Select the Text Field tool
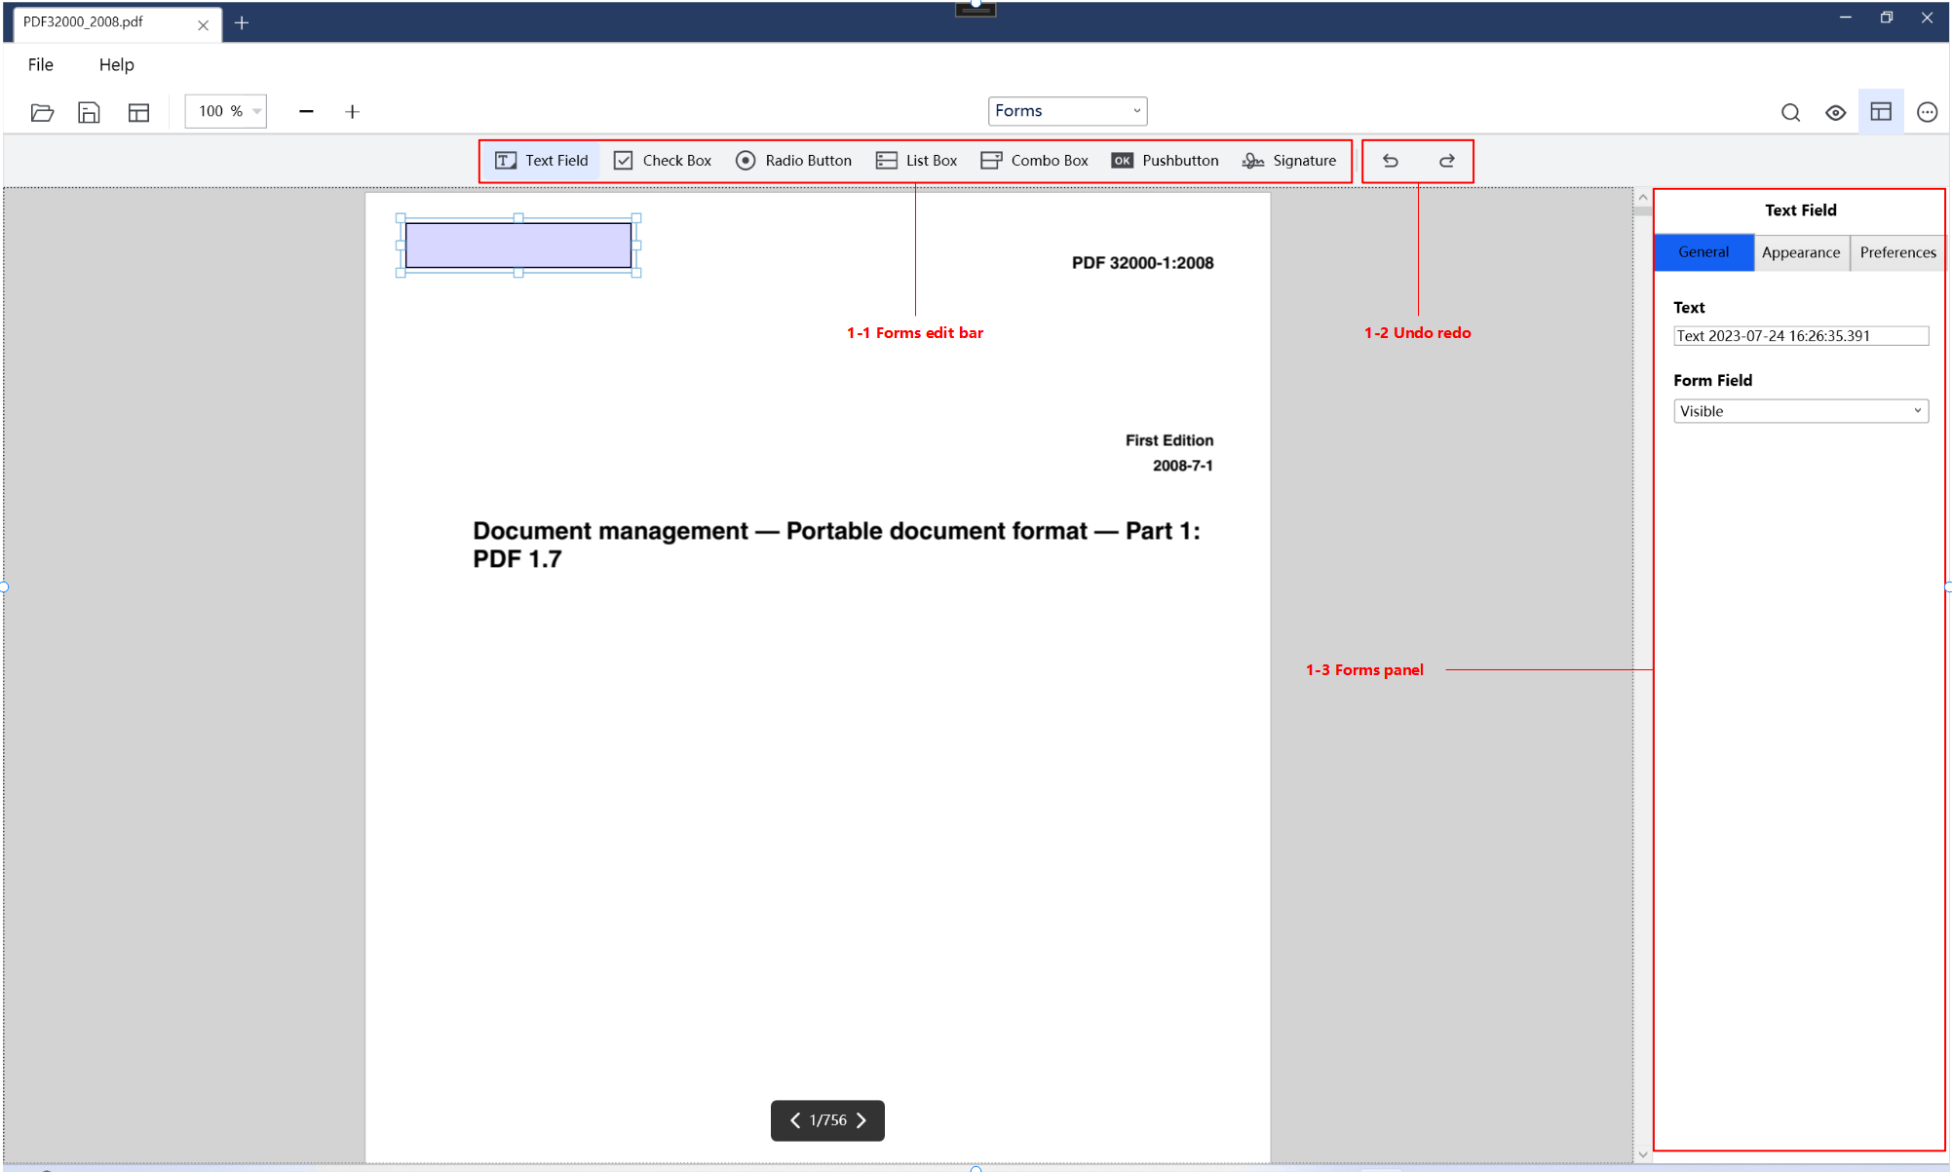 [x=541, y=159]
